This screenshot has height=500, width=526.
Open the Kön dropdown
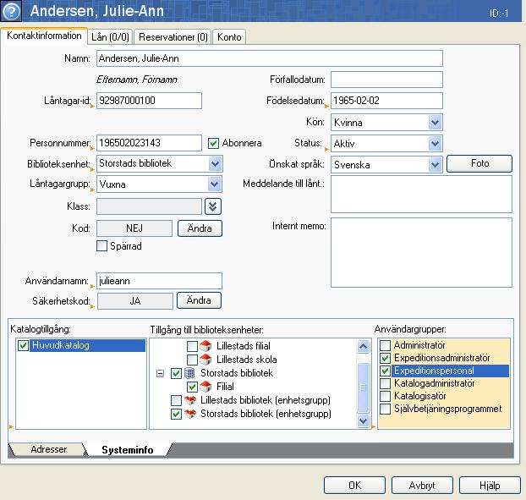[x=435, y=123]
